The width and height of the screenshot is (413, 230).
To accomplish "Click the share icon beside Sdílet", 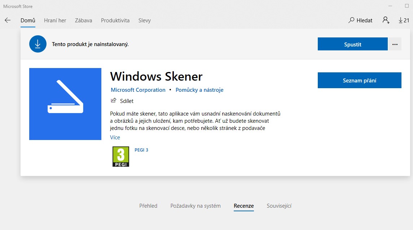I will [x=114, y=101].
